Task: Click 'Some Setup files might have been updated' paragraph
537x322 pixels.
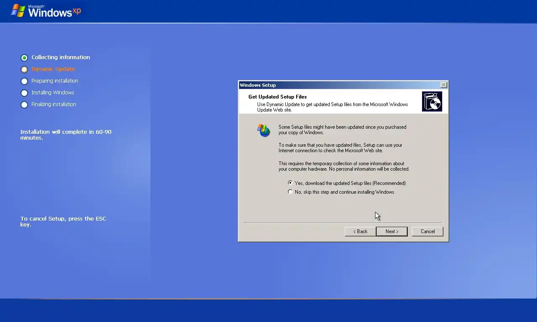Action: [342, 130]
